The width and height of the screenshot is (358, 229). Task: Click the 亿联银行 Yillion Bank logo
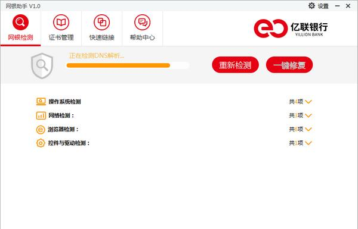291,29
